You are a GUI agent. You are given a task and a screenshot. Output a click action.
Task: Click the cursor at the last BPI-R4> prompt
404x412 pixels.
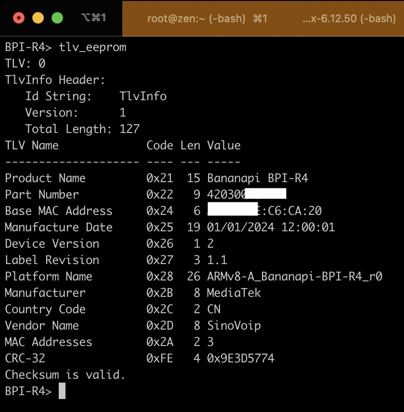point(62,391)
